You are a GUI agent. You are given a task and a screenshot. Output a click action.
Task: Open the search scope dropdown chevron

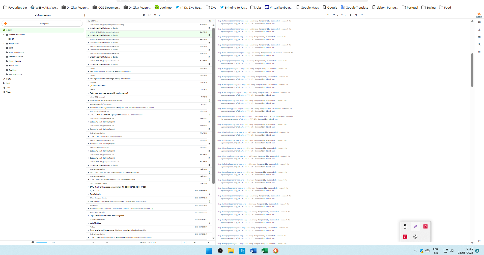coord(213,21)
